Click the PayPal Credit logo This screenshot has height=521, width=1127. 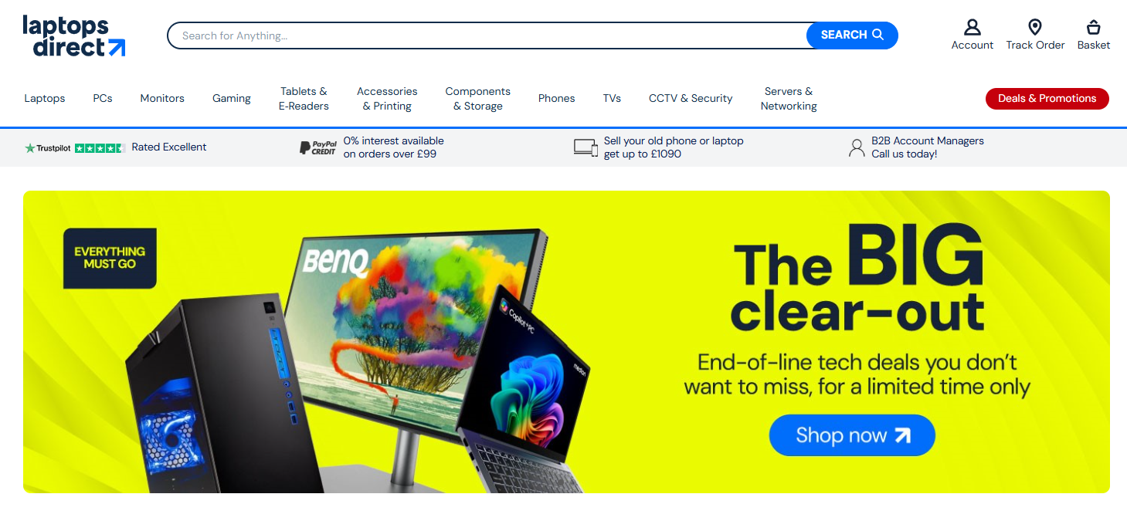point(318,147)
